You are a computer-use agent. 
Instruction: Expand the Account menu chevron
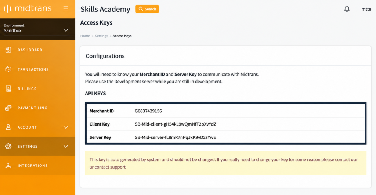click(66, 127)
